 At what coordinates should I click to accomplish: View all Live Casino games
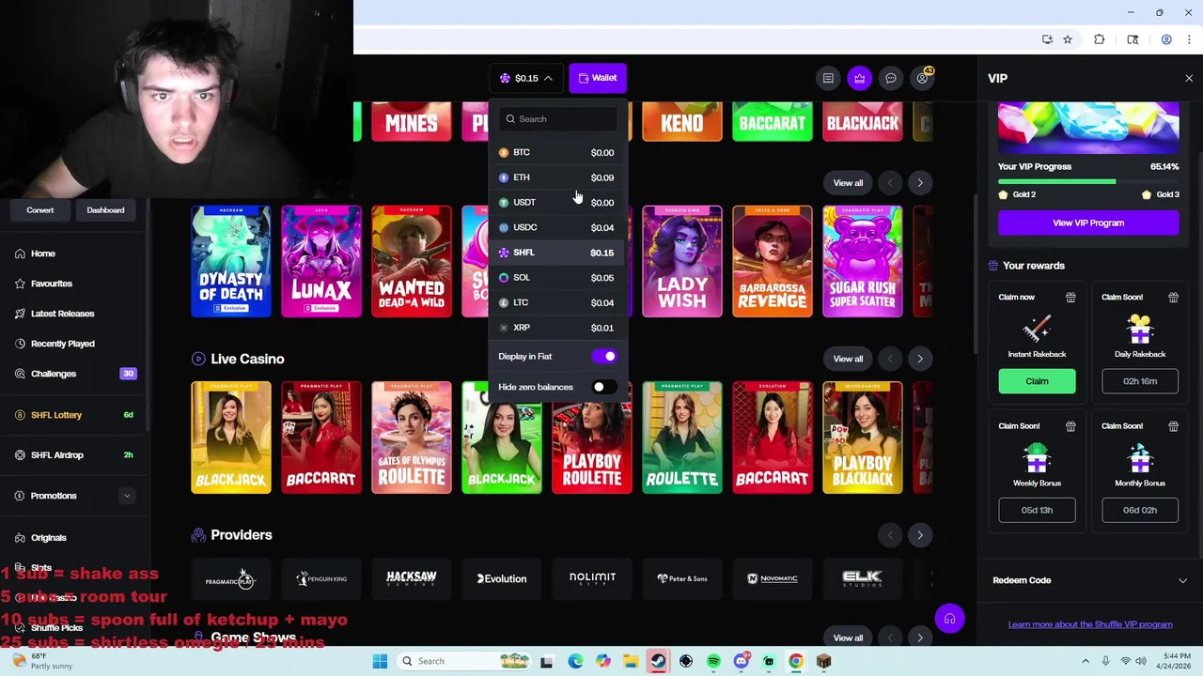(848, 359)
